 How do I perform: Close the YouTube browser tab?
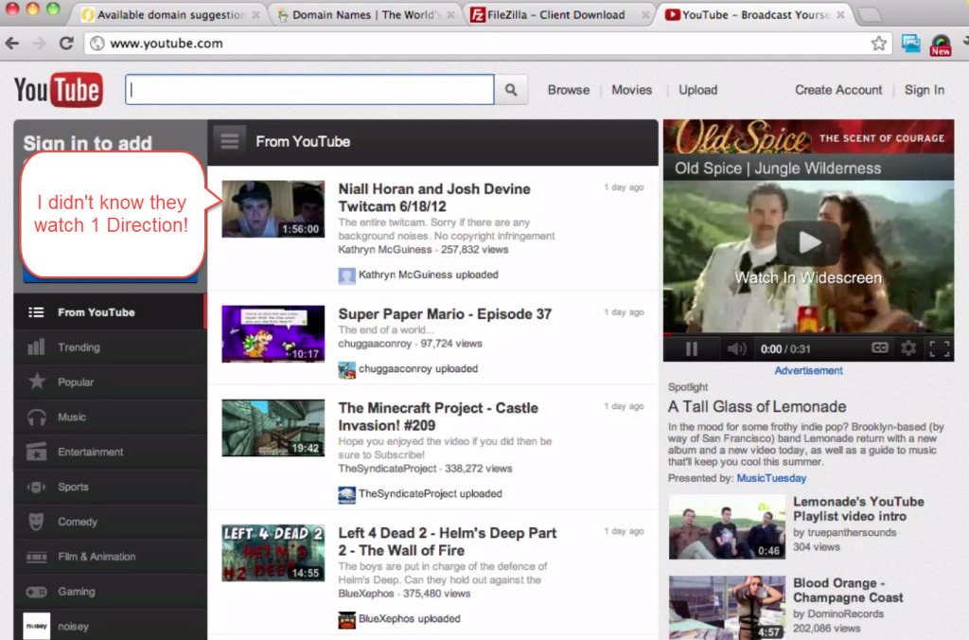coord(840,14)
